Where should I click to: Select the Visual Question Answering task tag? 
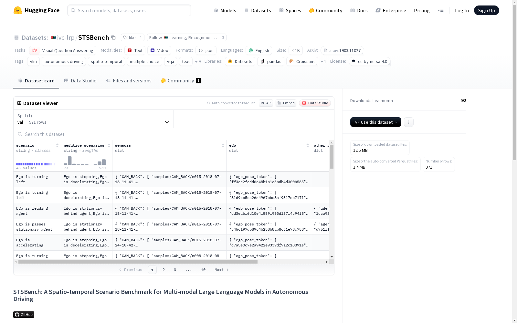coord(63,50)
